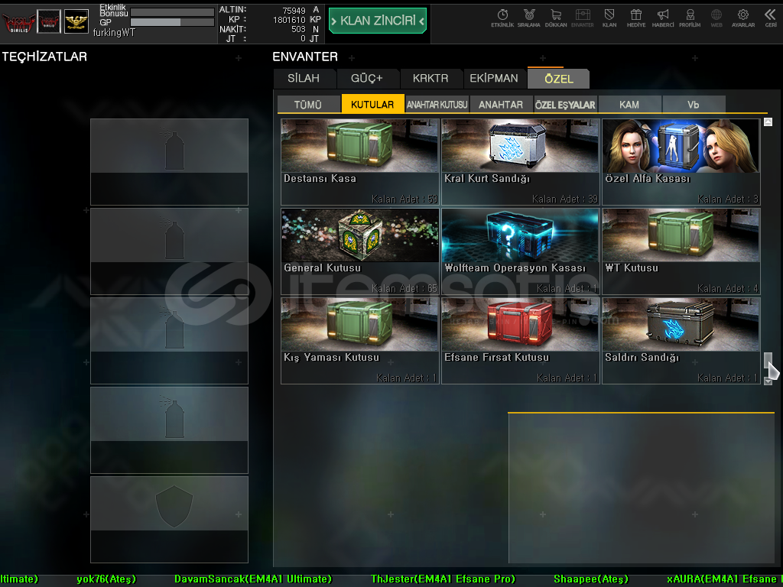783x587 pixels.
Task: Open the KLAN shield icon
Action: [609, 18]
